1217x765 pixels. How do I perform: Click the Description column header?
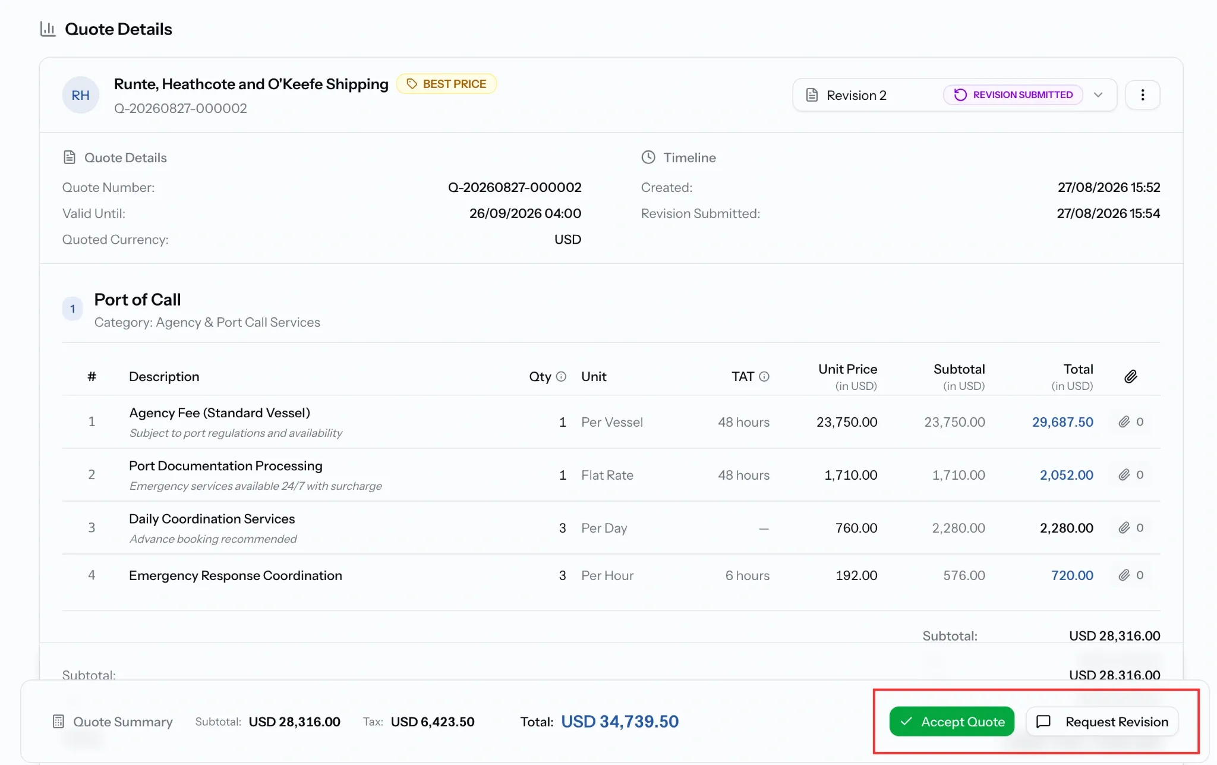(x=164, y=376)
